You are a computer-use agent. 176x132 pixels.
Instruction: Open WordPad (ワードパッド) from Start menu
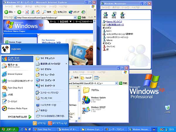[17, 101]
